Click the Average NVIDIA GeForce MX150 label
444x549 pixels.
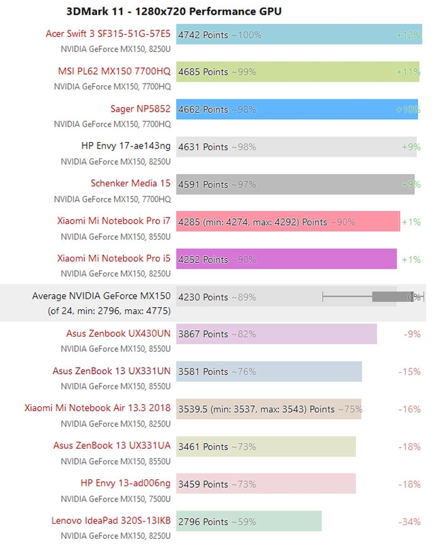click(101, 296)
